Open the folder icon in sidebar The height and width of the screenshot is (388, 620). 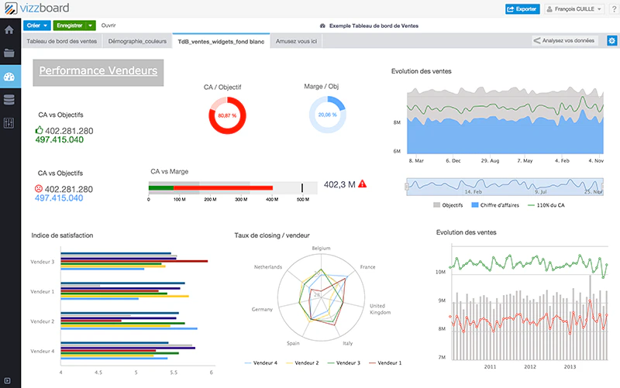(x=9, y=53)
